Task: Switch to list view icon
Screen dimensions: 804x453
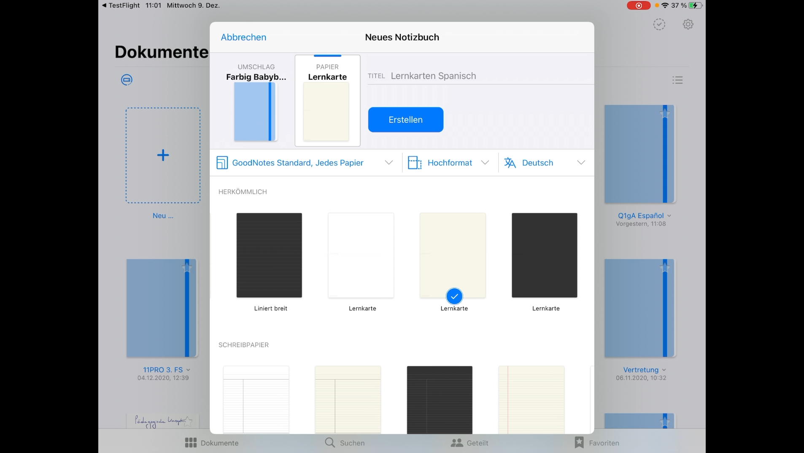Action: tap(677, 80)
